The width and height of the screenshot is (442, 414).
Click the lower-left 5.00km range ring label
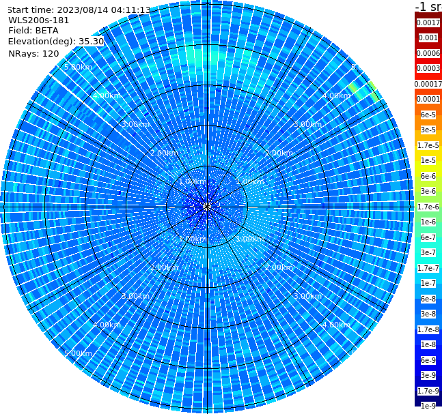78,353
